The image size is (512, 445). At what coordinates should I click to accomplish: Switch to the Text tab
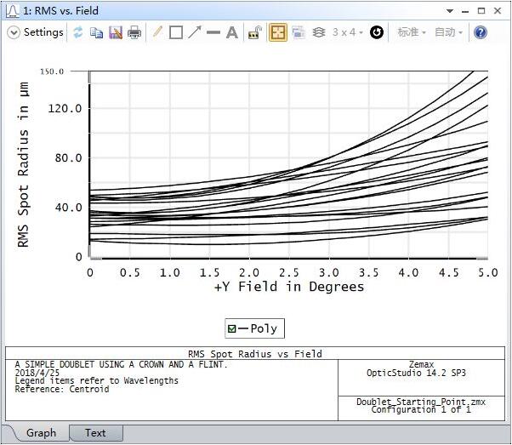[95, 433]
